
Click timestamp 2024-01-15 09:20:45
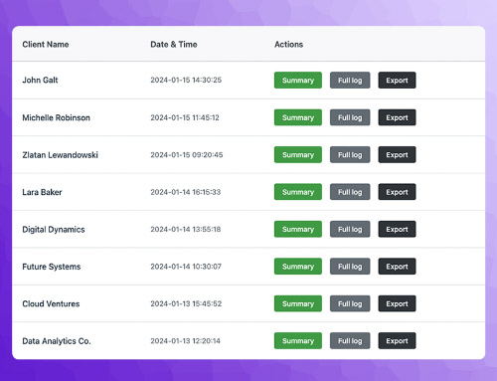pos(187,155)
